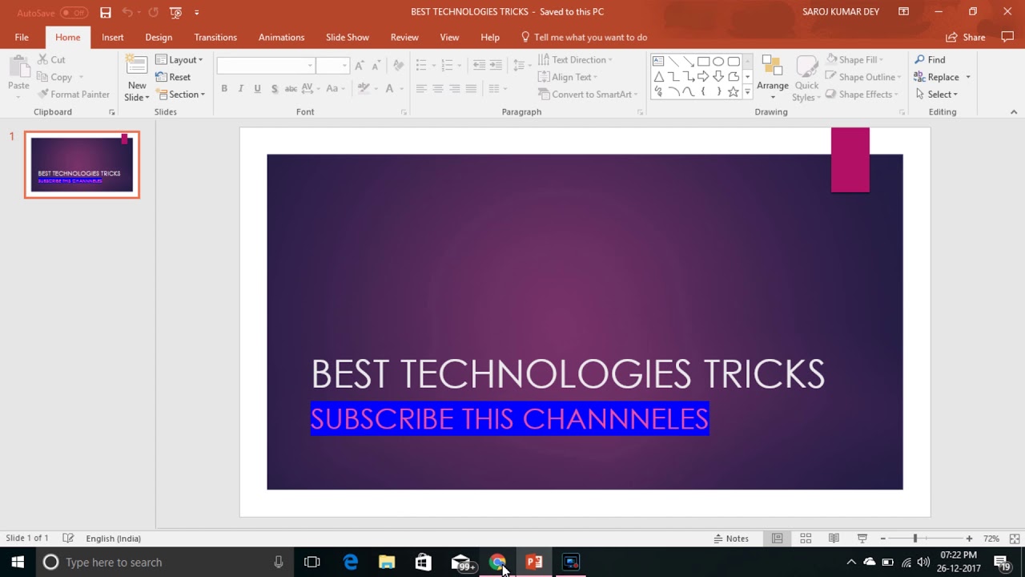Expand the Text Direction dropdown
1025x577 pixels.
tap(575, 59)
